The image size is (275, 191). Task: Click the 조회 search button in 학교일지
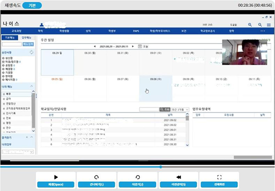pos(165,109)
